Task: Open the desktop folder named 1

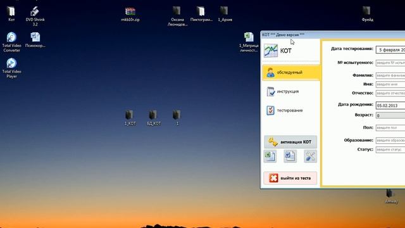Action: [177, 118]
